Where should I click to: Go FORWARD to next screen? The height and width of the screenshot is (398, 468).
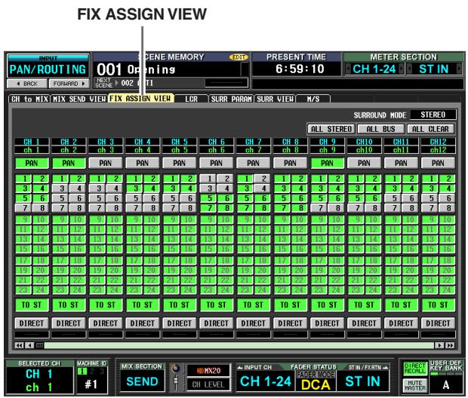point(69,84)
